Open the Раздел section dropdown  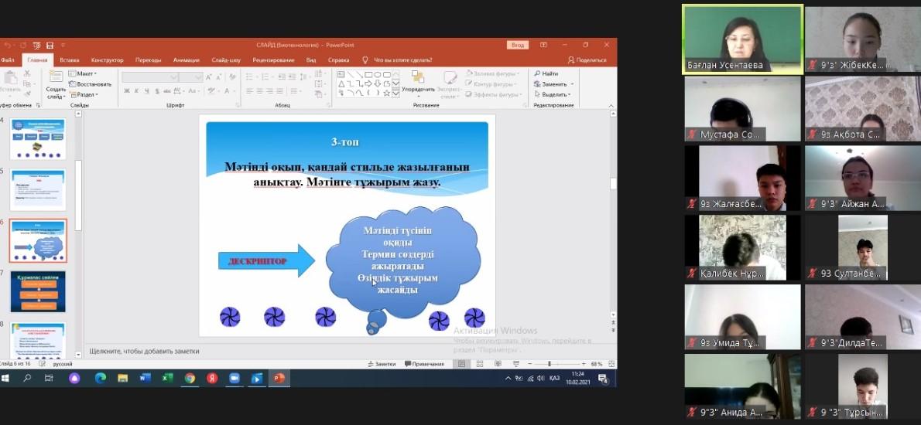86,94
